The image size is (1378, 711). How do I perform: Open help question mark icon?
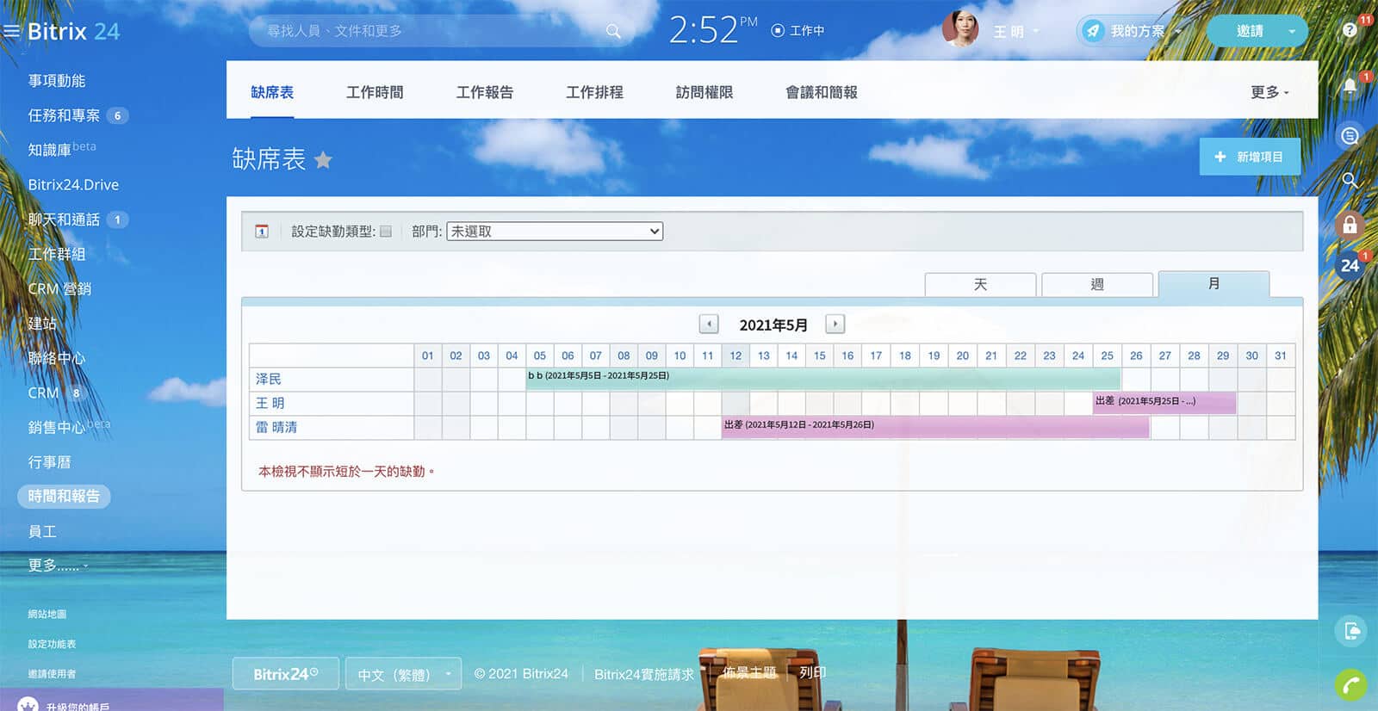(x=1350, y=30)
